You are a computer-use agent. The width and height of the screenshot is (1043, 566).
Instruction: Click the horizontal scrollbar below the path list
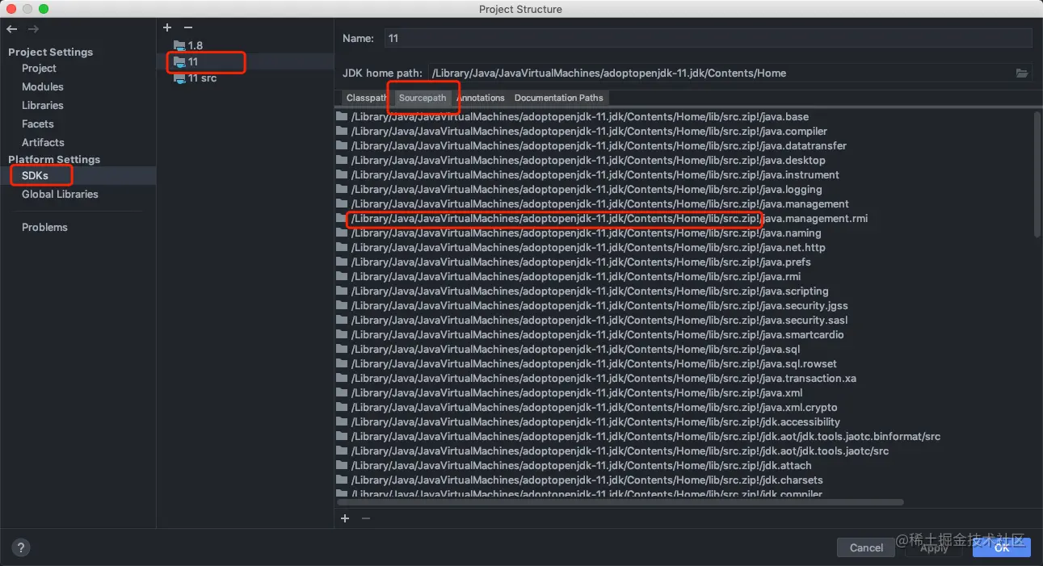[620, 502]
